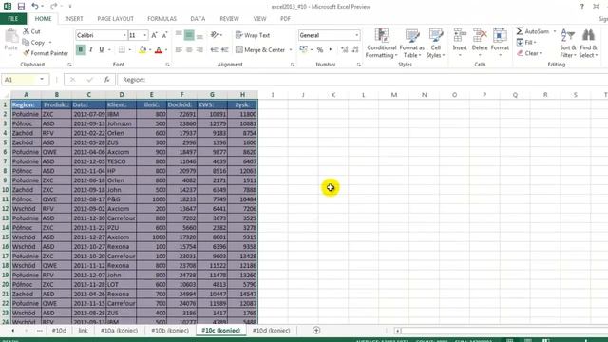Enable Wrap Text
Viewport: 608px width, 342px height.
pos(253,35)
